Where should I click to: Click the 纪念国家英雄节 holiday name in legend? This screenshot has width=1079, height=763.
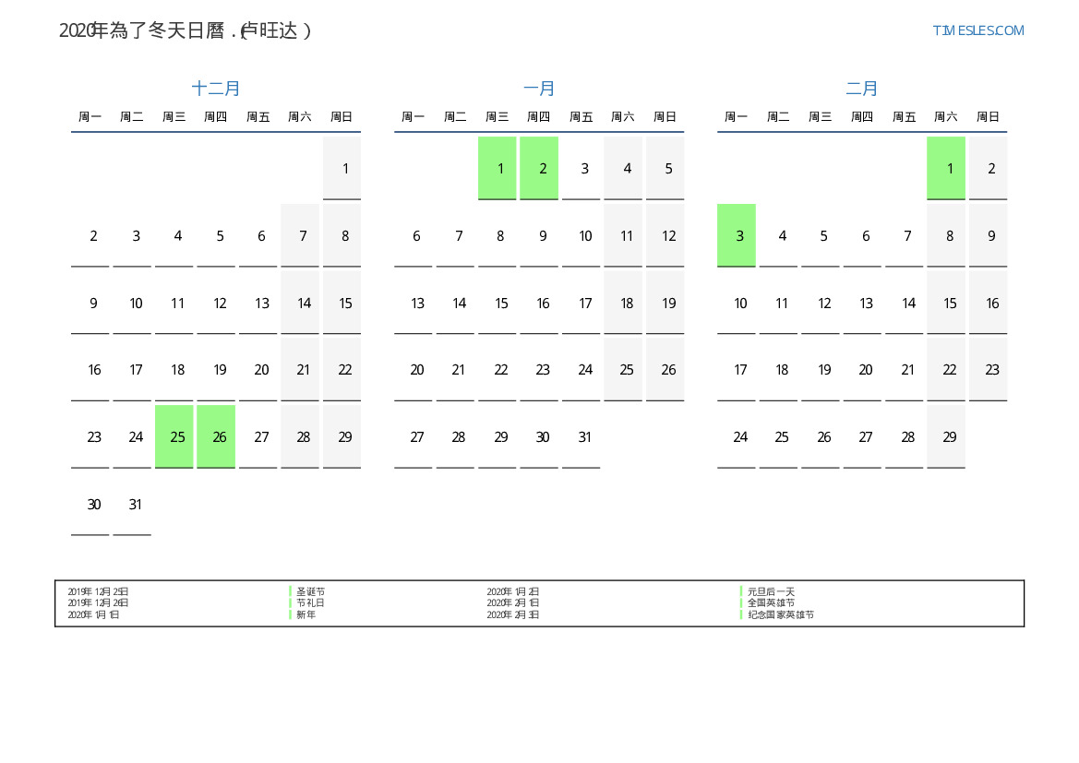tap(780, 614)
